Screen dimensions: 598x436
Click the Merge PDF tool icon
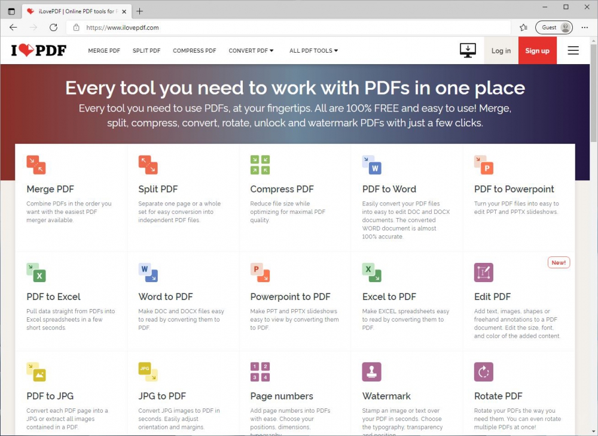point(36,165)
